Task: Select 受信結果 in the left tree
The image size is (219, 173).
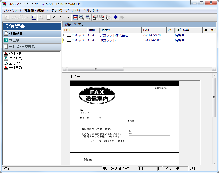Action: [x=15, y=54]
